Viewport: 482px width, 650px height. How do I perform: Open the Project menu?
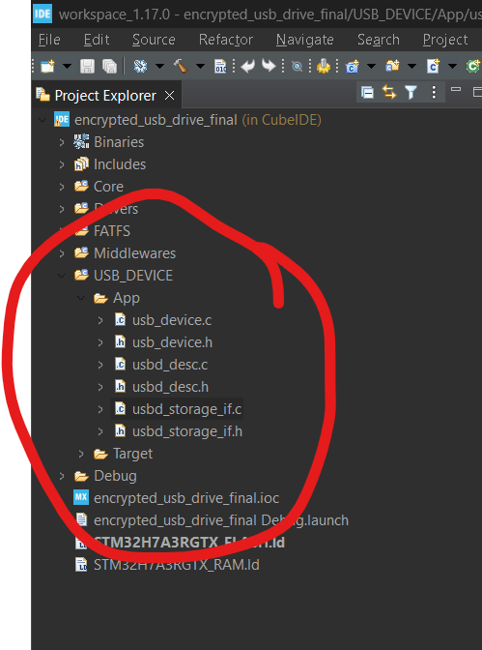[445, 40]
